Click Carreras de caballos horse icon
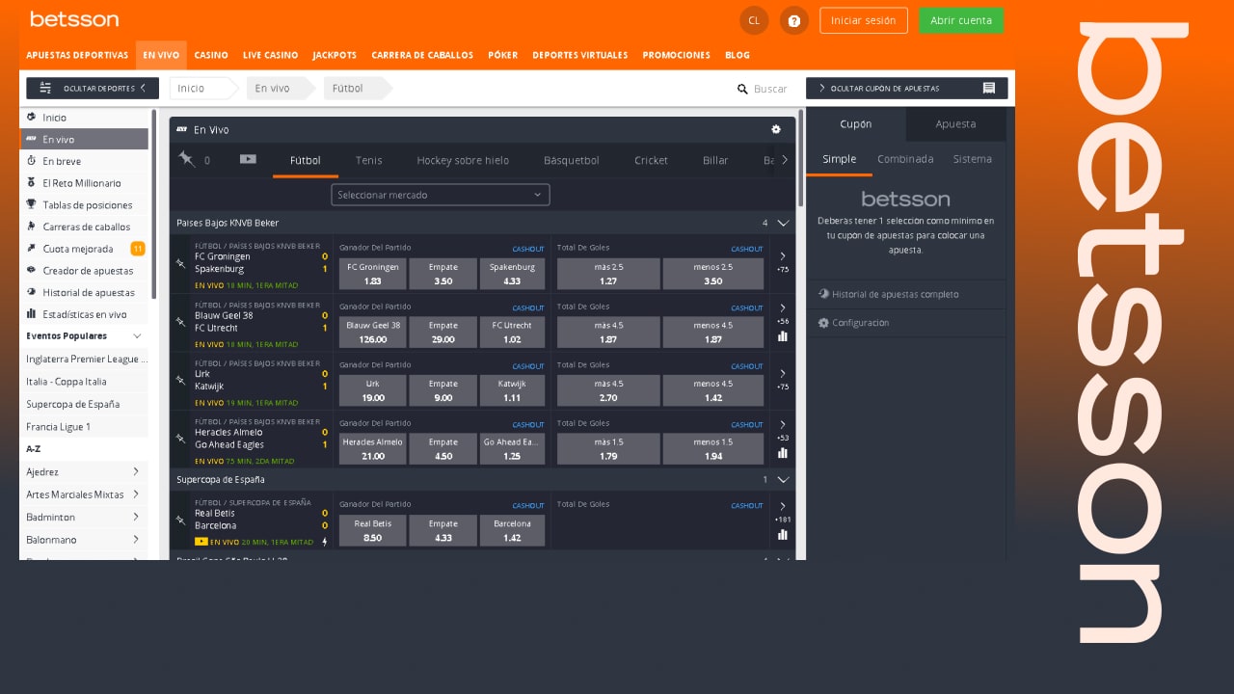 coord(31,227)
